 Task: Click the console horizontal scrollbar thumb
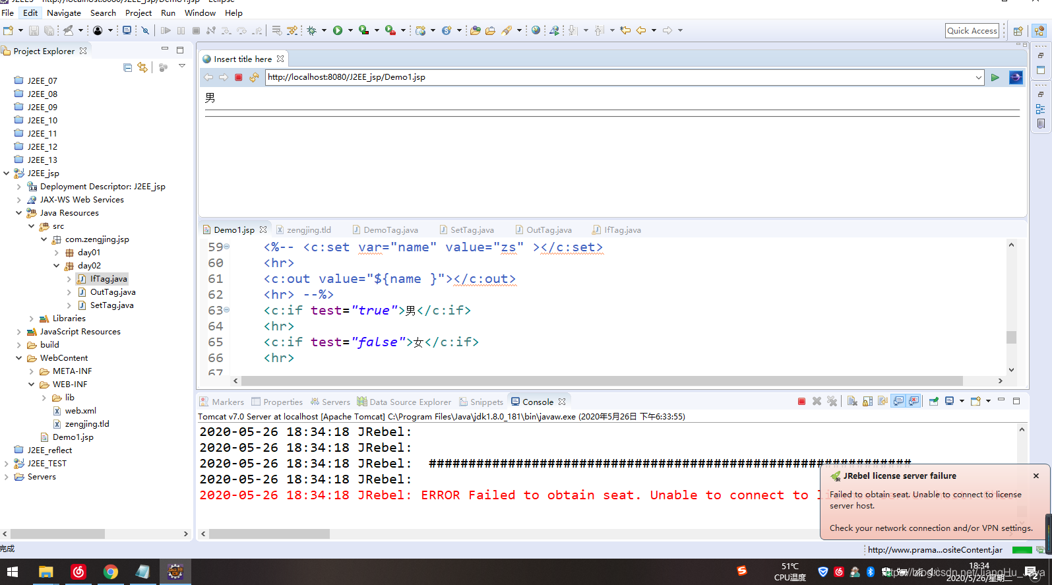tap(270, 534)
